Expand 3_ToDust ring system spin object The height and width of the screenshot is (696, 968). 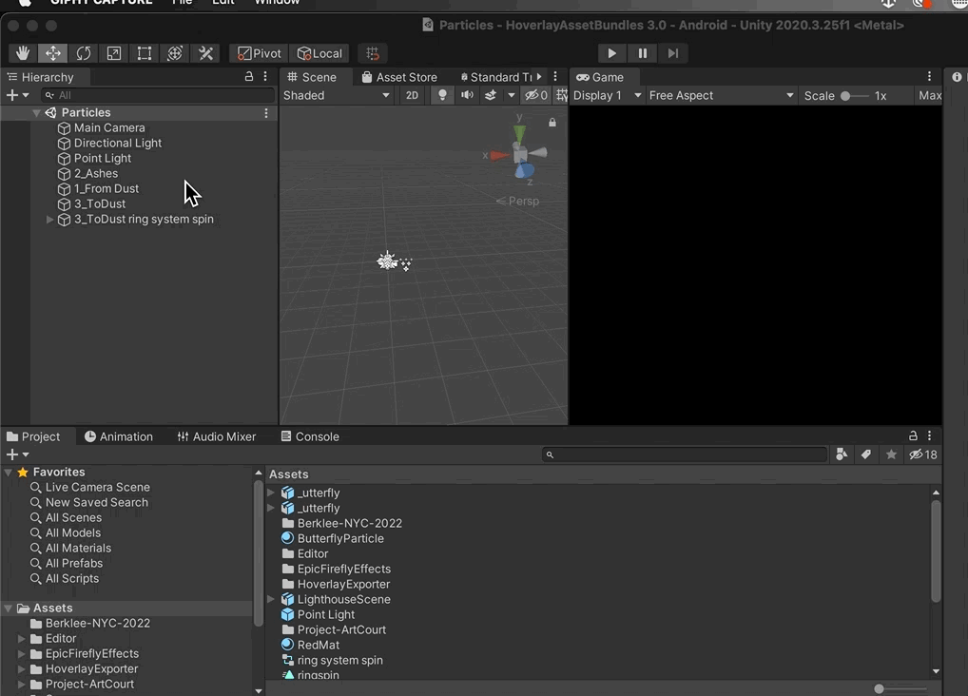50,220
